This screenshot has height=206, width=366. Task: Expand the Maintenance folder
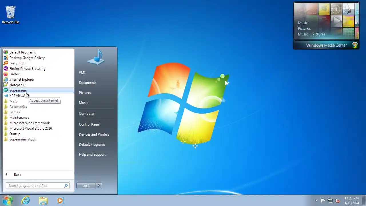(x=38, y=118)
